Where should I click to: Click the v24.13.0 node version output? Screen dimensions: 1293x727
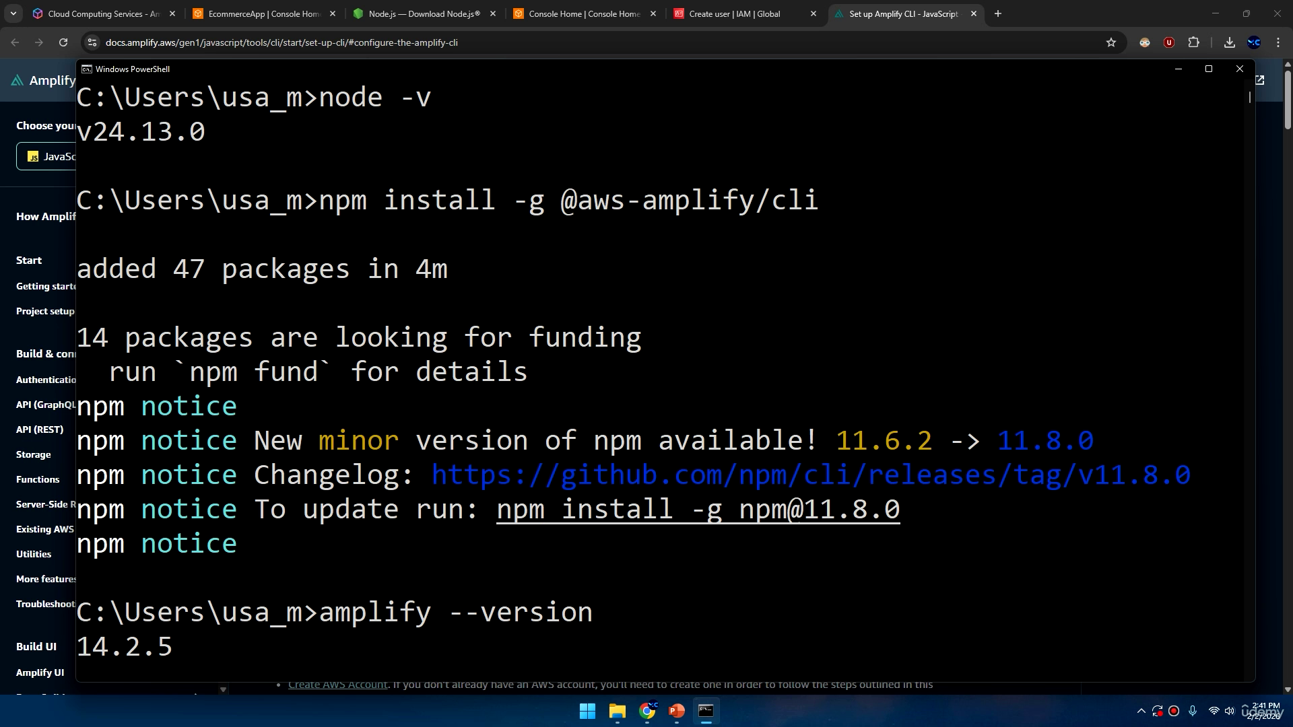(141, 132)
